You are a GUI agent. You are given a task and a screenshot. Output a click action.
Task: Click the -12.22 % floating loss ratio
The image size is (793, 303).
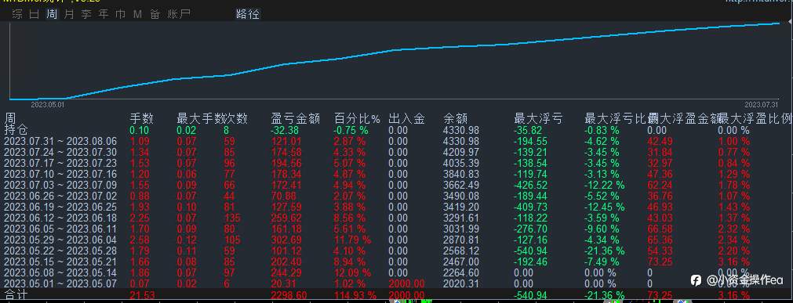[605, 185]
